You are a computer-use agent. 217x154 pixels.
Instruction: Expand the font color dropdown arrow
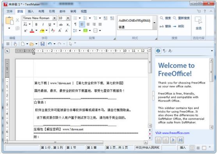(36, 30)
